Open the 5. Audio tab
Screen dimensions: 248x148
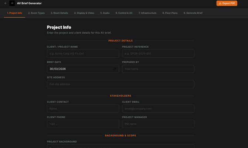[x=105, y=13]
